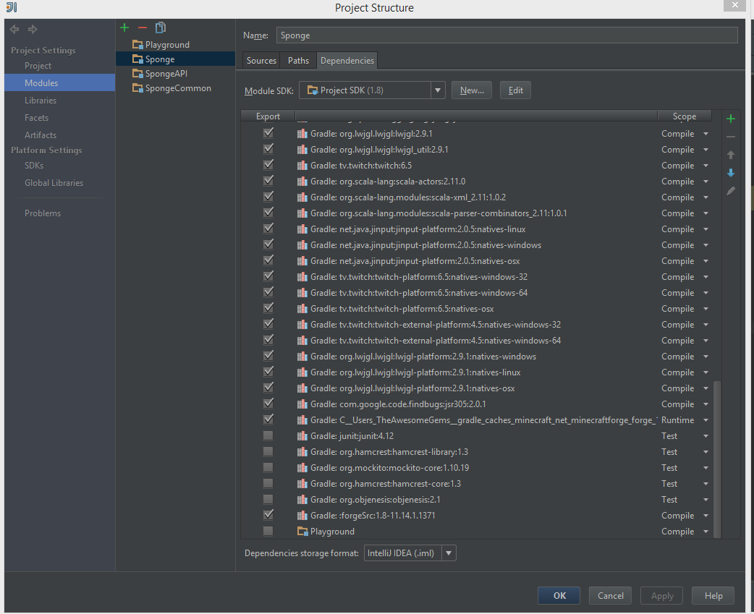Click the Scope column header
Viewport: 754px width, 614px height.
[685, 116]
